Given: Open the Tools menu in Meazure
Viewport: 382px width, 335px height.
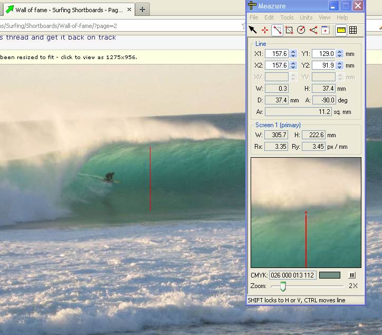Looking at the screenshot, I should tap(287, 17).
